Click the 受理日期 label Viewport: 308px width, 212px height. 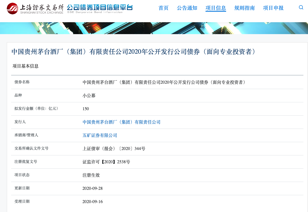tap(22, 201)
